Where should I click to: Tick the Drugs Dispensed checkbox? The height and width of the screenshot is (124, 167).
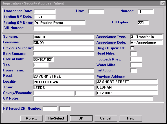point(132,48)
